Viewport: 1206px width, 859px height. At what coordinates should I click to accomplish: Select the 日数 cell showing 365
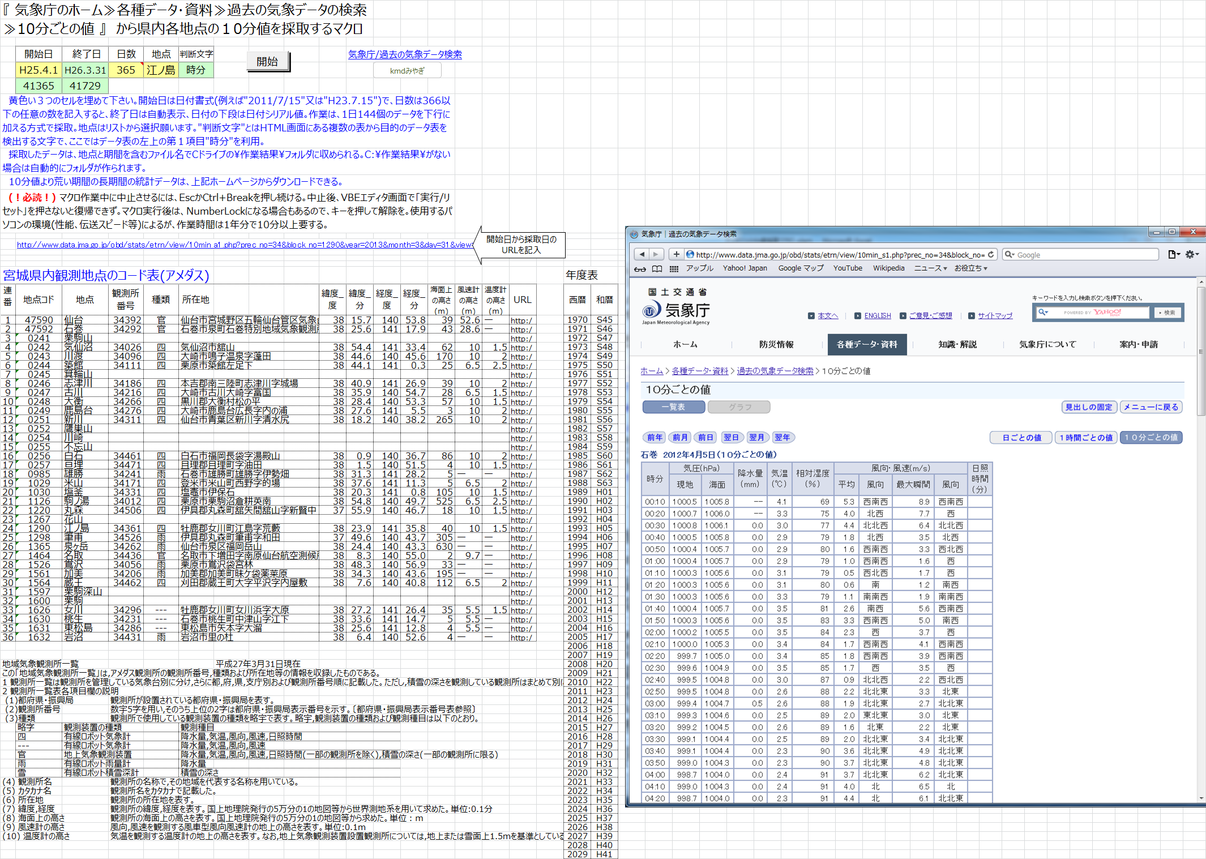pos(126,70)
